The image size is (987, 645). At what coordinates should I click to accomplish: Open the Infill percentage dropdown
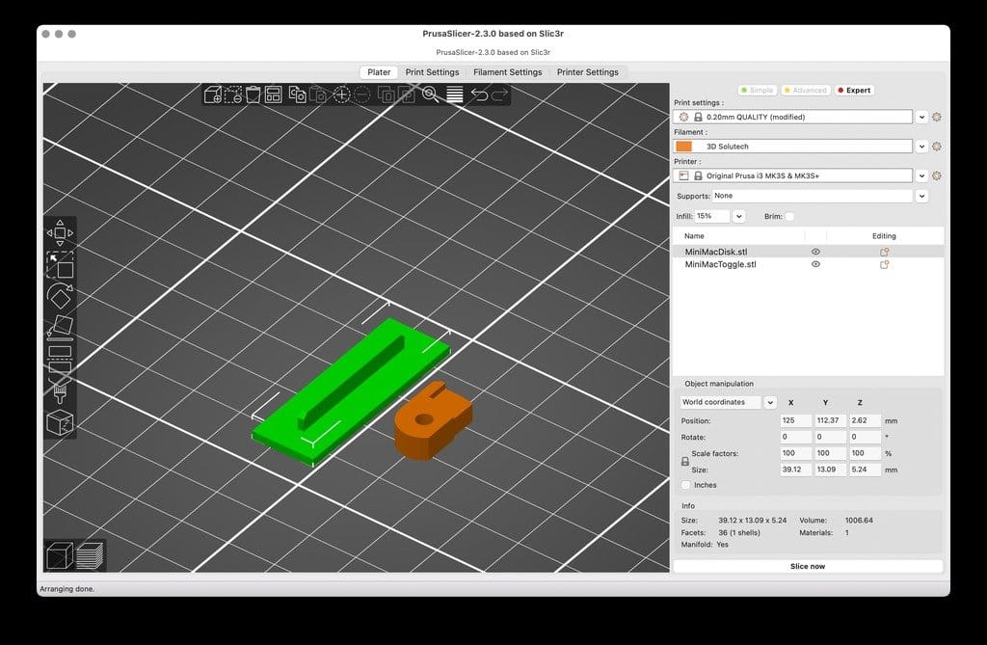[x=739, y=216]
